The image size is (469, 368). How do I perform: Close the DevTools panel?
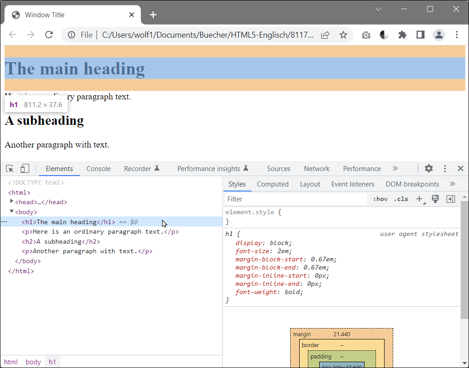[x=460, y=169]
